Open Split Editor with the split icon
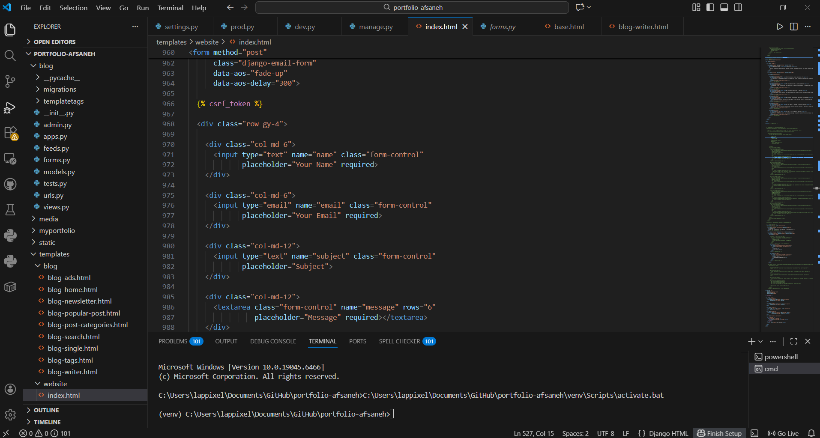The width and height of the screenshot is (820, 438). click(793, 26)
